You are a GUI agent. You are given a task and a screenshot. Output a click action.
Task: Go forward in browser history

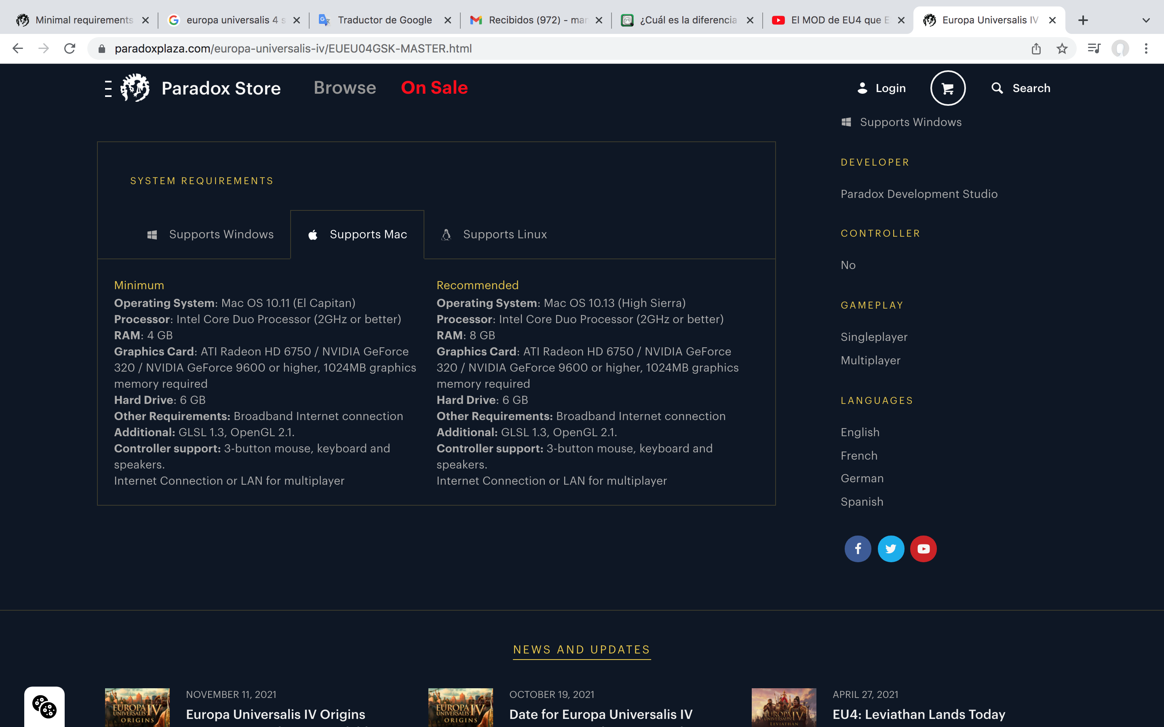[44, 48]
